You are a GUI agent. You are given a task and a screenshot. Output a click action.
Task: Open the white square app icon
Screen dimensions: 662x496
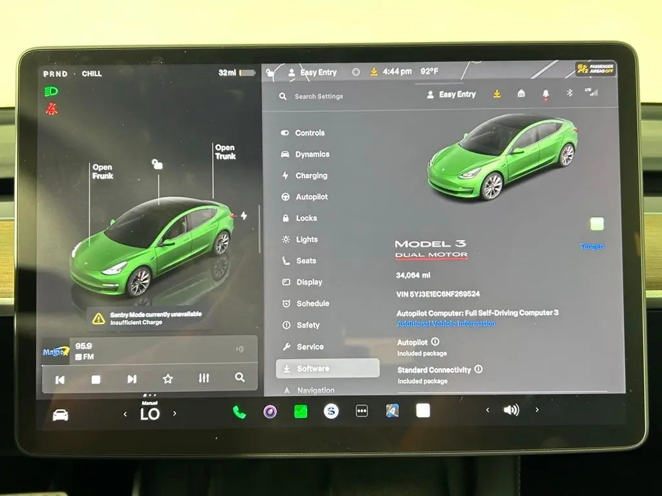(423, 410)
